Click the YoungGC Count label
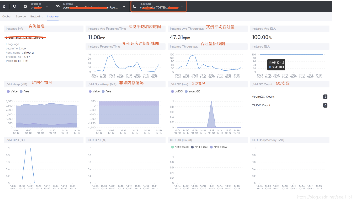 pyautogui.click(x=263, y=97)
